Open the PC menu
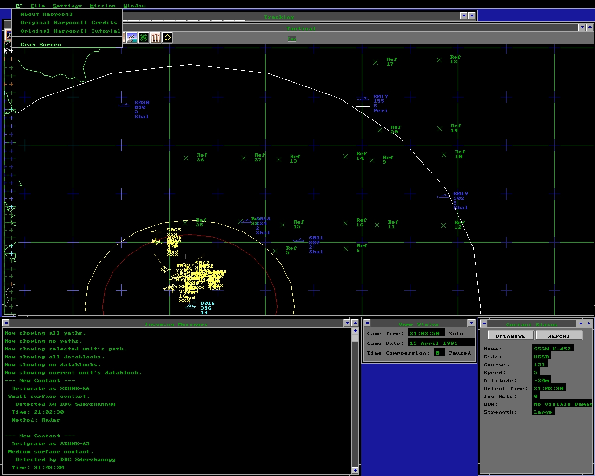Screen dimensions: 595x476 point(19,6)
